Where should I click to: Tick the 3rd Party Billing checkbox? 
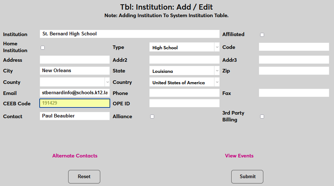(x=262, y=117)
